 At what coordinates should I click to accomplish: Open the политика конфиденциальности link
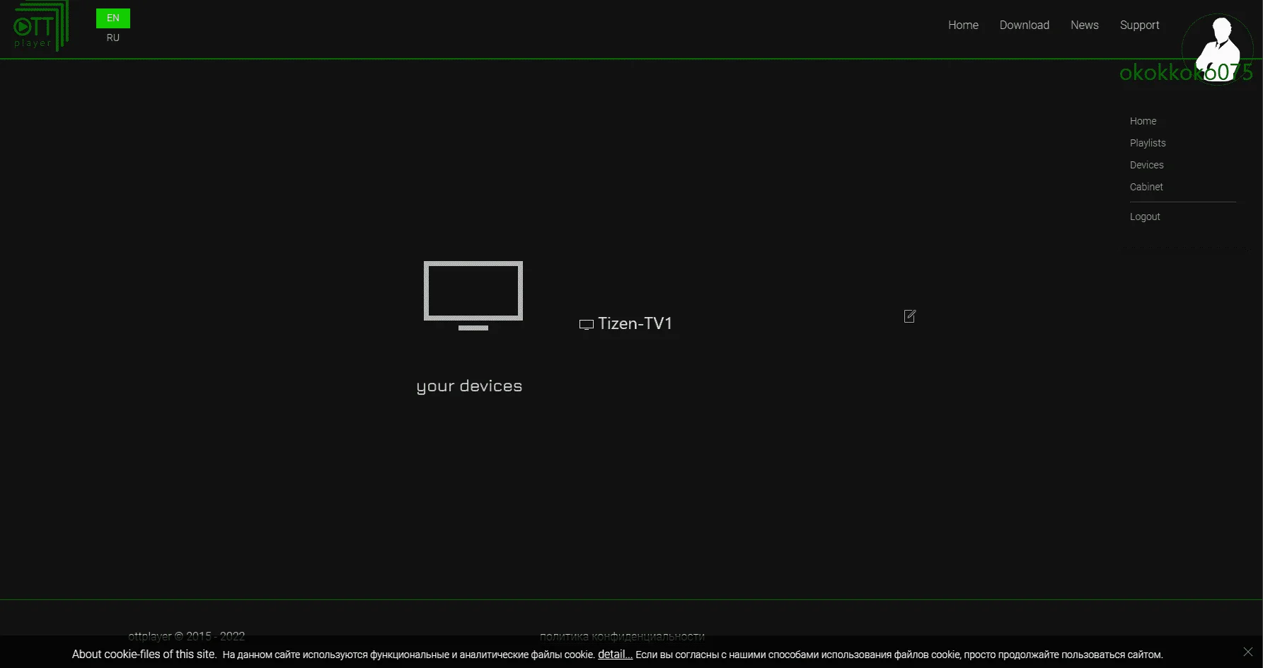[x=622, y=636]
